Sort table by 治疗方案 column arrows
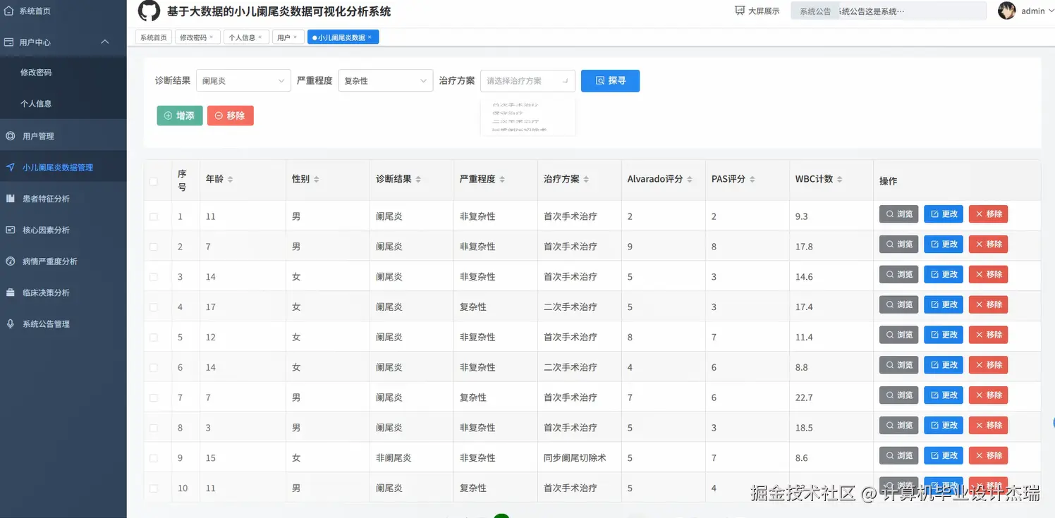Screen dimensions: 1055x518 (586, 180)
